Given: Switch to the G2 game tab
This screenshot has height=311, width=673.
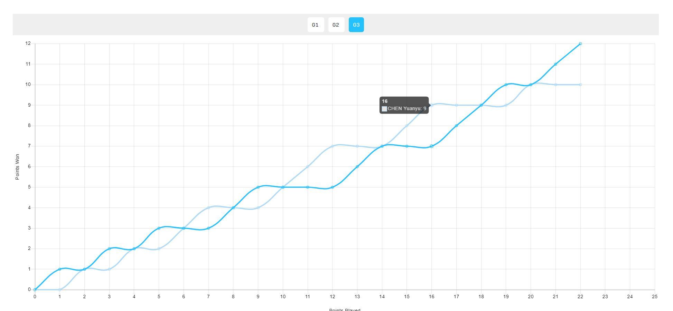Looking at the screenshot, I should tap(336, 25).
